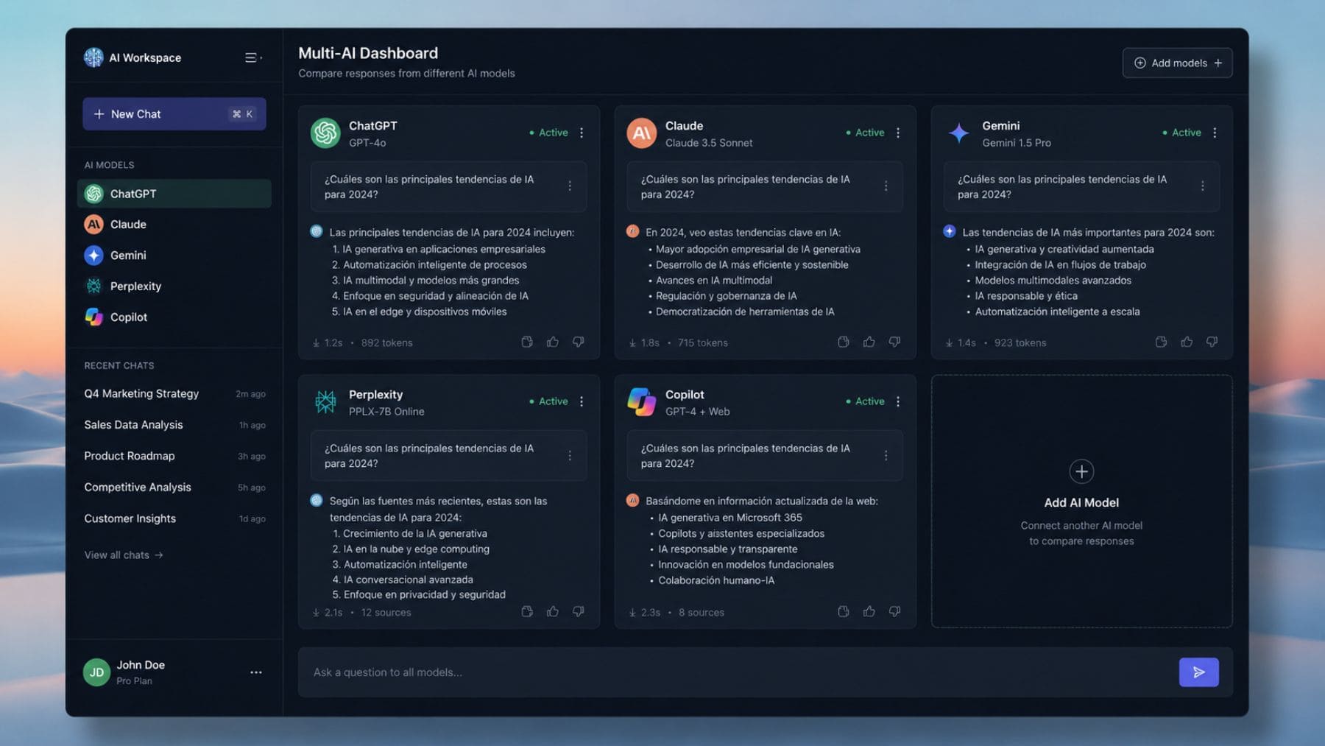Click the 8 sources label in Copilot card
Image resolution: width=1325 pixels, height=746 pixels.
tap(702, 612)
